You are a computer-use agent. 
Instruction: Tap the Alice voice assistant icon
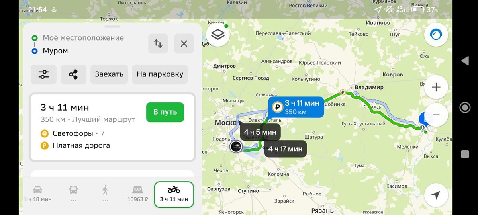coord(436,35)
